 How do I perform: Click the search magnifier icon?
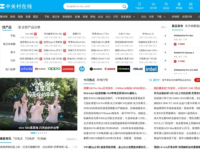[124, 6]
